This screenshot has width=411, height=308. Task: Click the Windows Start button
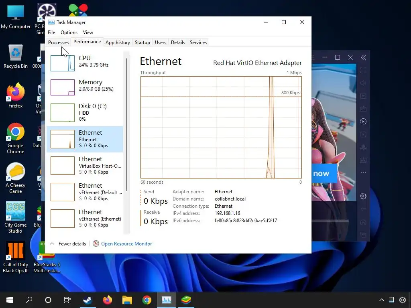point(10,300)
